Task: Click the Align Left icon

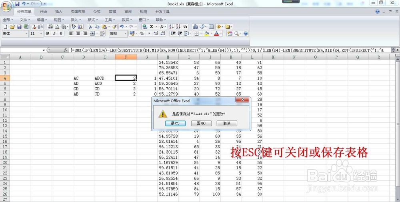Action: 72,34
